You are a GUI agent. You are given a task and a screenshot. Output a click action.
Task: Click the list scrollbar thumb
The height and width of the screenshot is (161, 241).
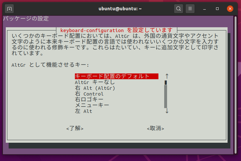coord(166,82)
